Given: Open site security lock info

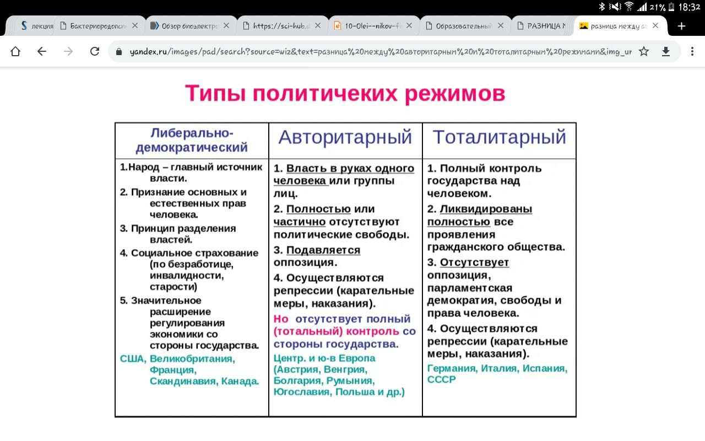Looking at the screenshot, I should (118, 52).
